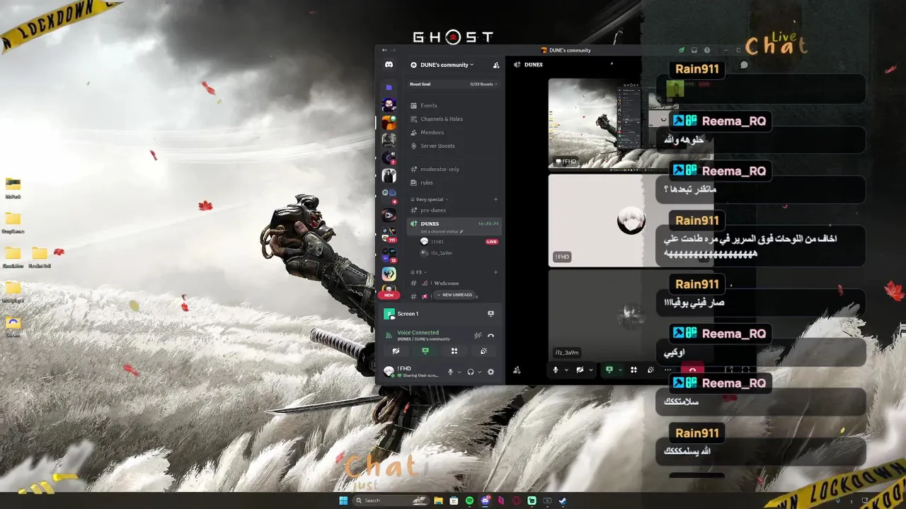This screenshot has height=509, width=906.
Task: Mute microphone in the user panel
Action: (450, 372)
